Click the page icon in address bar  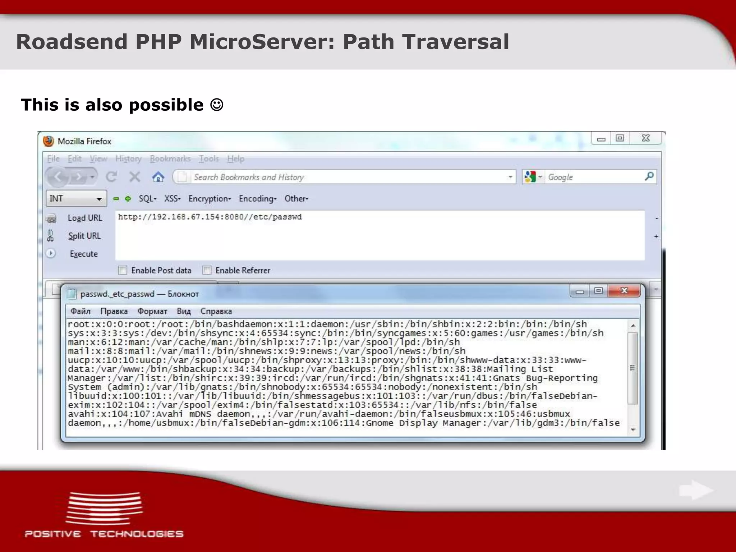click(x=183, y=177)
